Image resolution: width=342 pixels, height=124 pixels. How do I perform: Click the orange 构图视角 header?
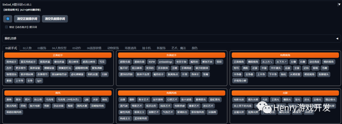(x=285, y=55)
